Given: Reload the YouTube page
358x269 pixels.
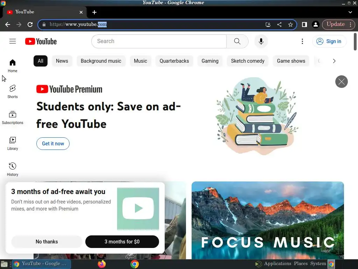Looking at the screenshot, I should tap(30, 25).
